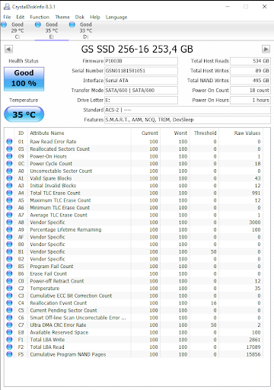Click the status dot for Uncorrectable Sector Count
This screenshot has width=274, height=390.
click(x=9, y=171)
